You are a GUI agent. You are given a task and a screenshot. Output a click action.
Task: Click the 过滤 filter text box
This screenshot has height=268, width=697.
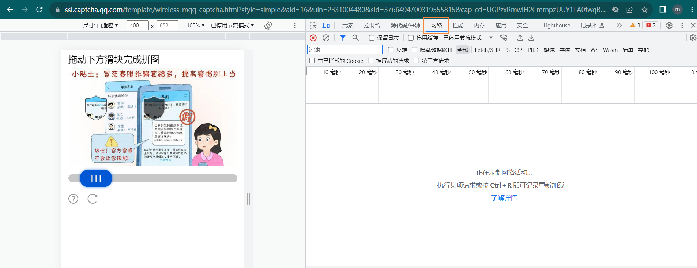click(x=344, y=49)
